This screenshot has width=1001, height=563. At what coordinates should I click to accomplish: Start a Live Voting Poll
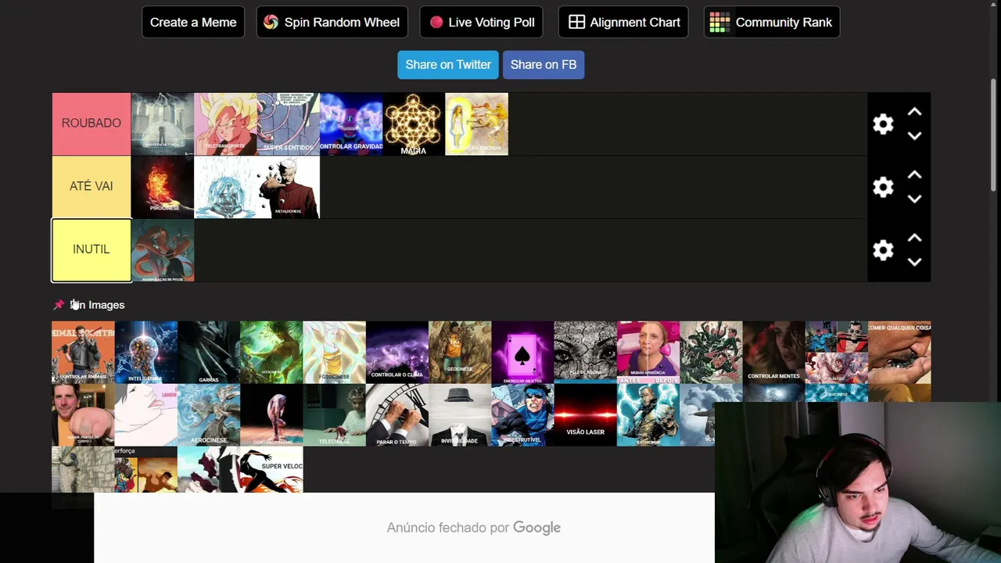(482, 22)
